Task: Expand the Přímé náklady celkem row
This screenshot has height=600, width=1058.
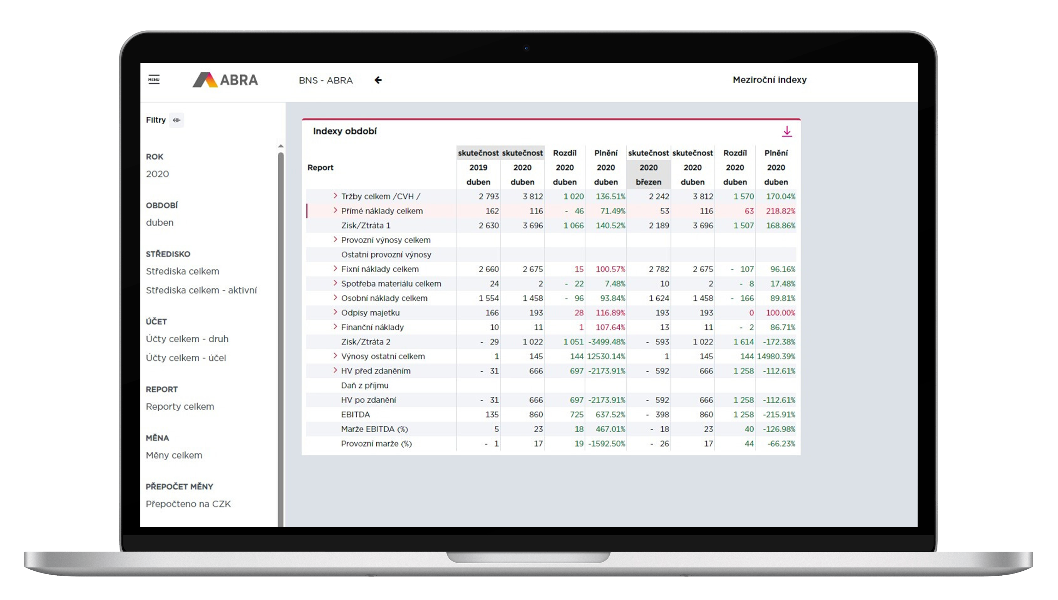Action: click(335, 211)
